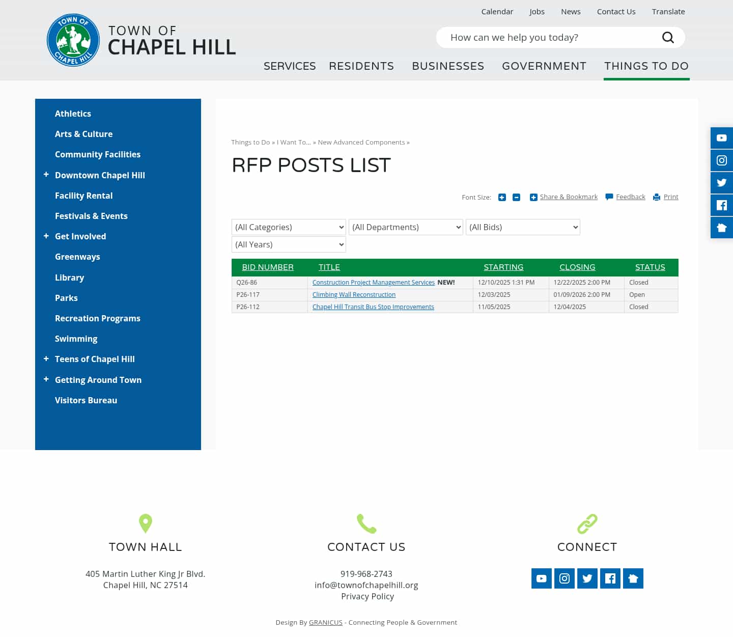Open the (All Years) dropdown
The width and height of the screenshot is (733, 637).
pos(288,244)
